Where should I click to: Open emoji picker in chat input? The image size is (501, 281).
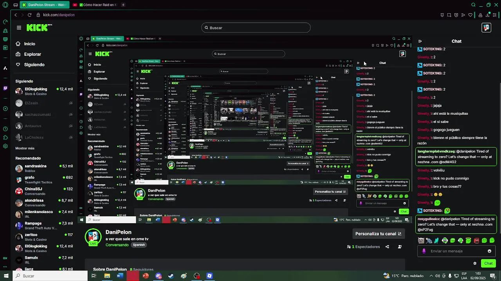[489, 251]
